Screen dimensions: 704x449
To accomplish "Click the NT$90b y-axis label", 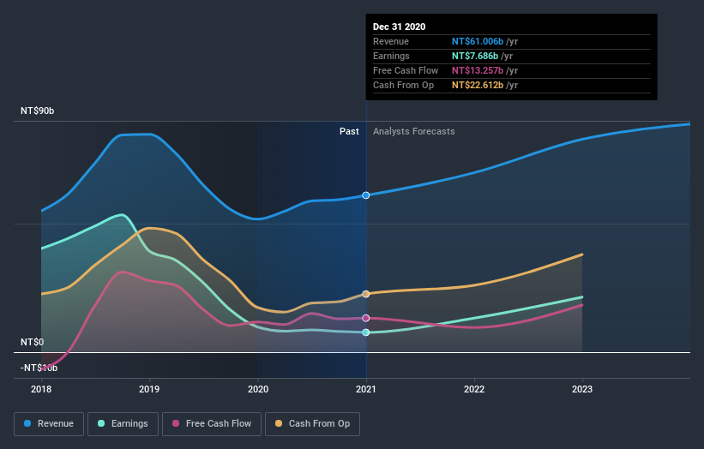I will (37, 111).
